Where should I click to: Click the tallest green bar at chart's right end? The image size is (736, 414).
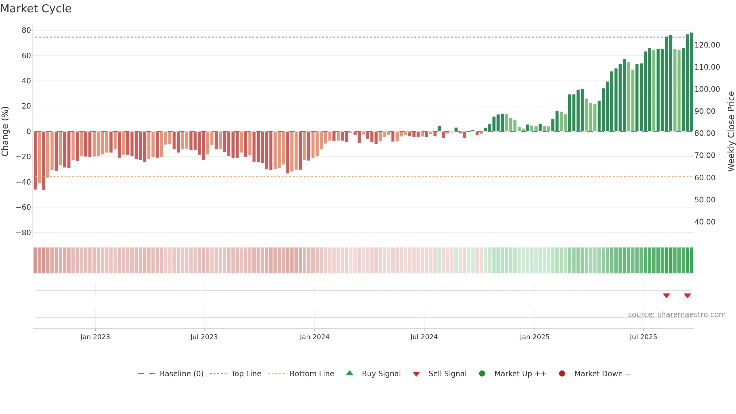692,82
